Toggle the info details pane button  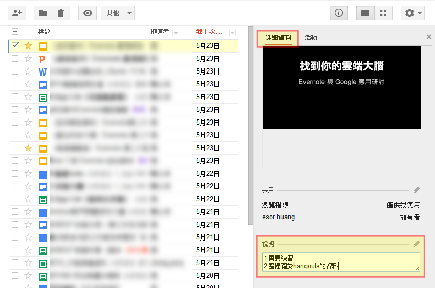click(x=338, y=13)
